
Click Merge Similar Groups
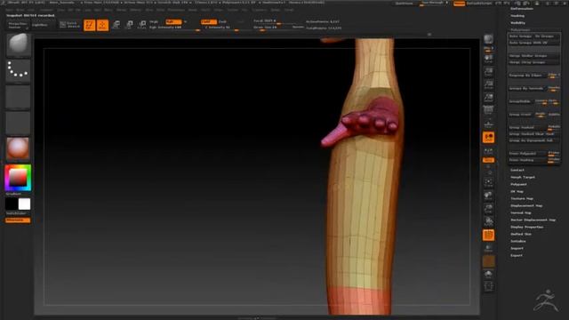click(533, 56)
